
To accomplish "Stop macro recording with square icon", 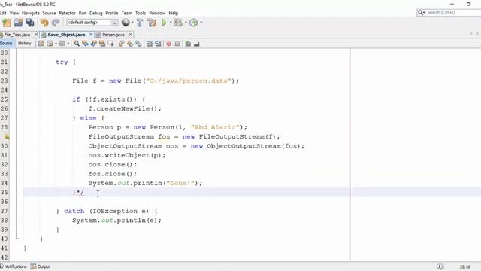I will pos(177,44).
